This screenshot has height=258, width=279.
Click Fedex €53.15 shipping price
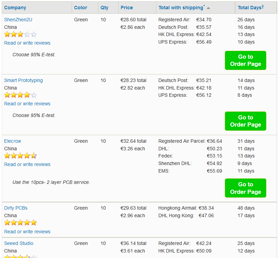(x=215, y=156)
